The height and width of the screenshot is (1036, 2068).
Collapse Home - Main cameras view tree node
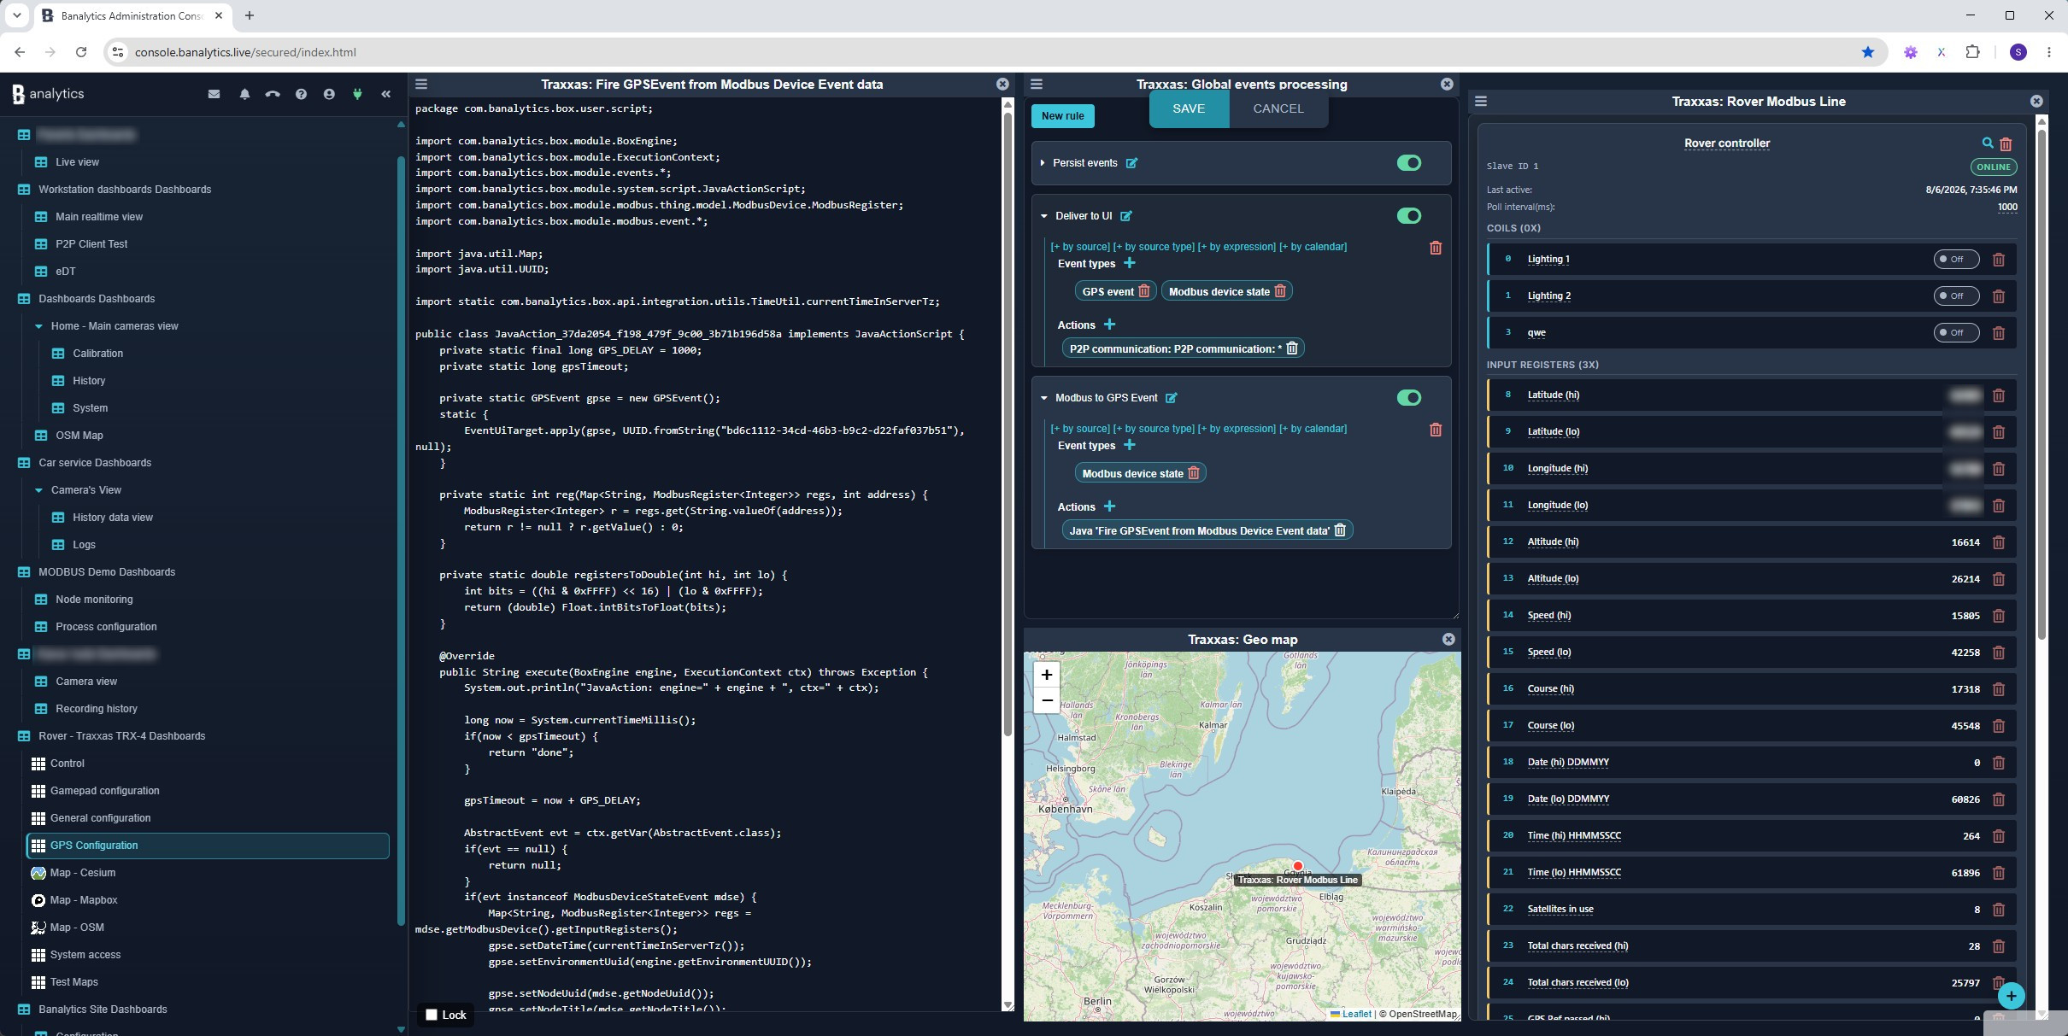pos(38,326)
